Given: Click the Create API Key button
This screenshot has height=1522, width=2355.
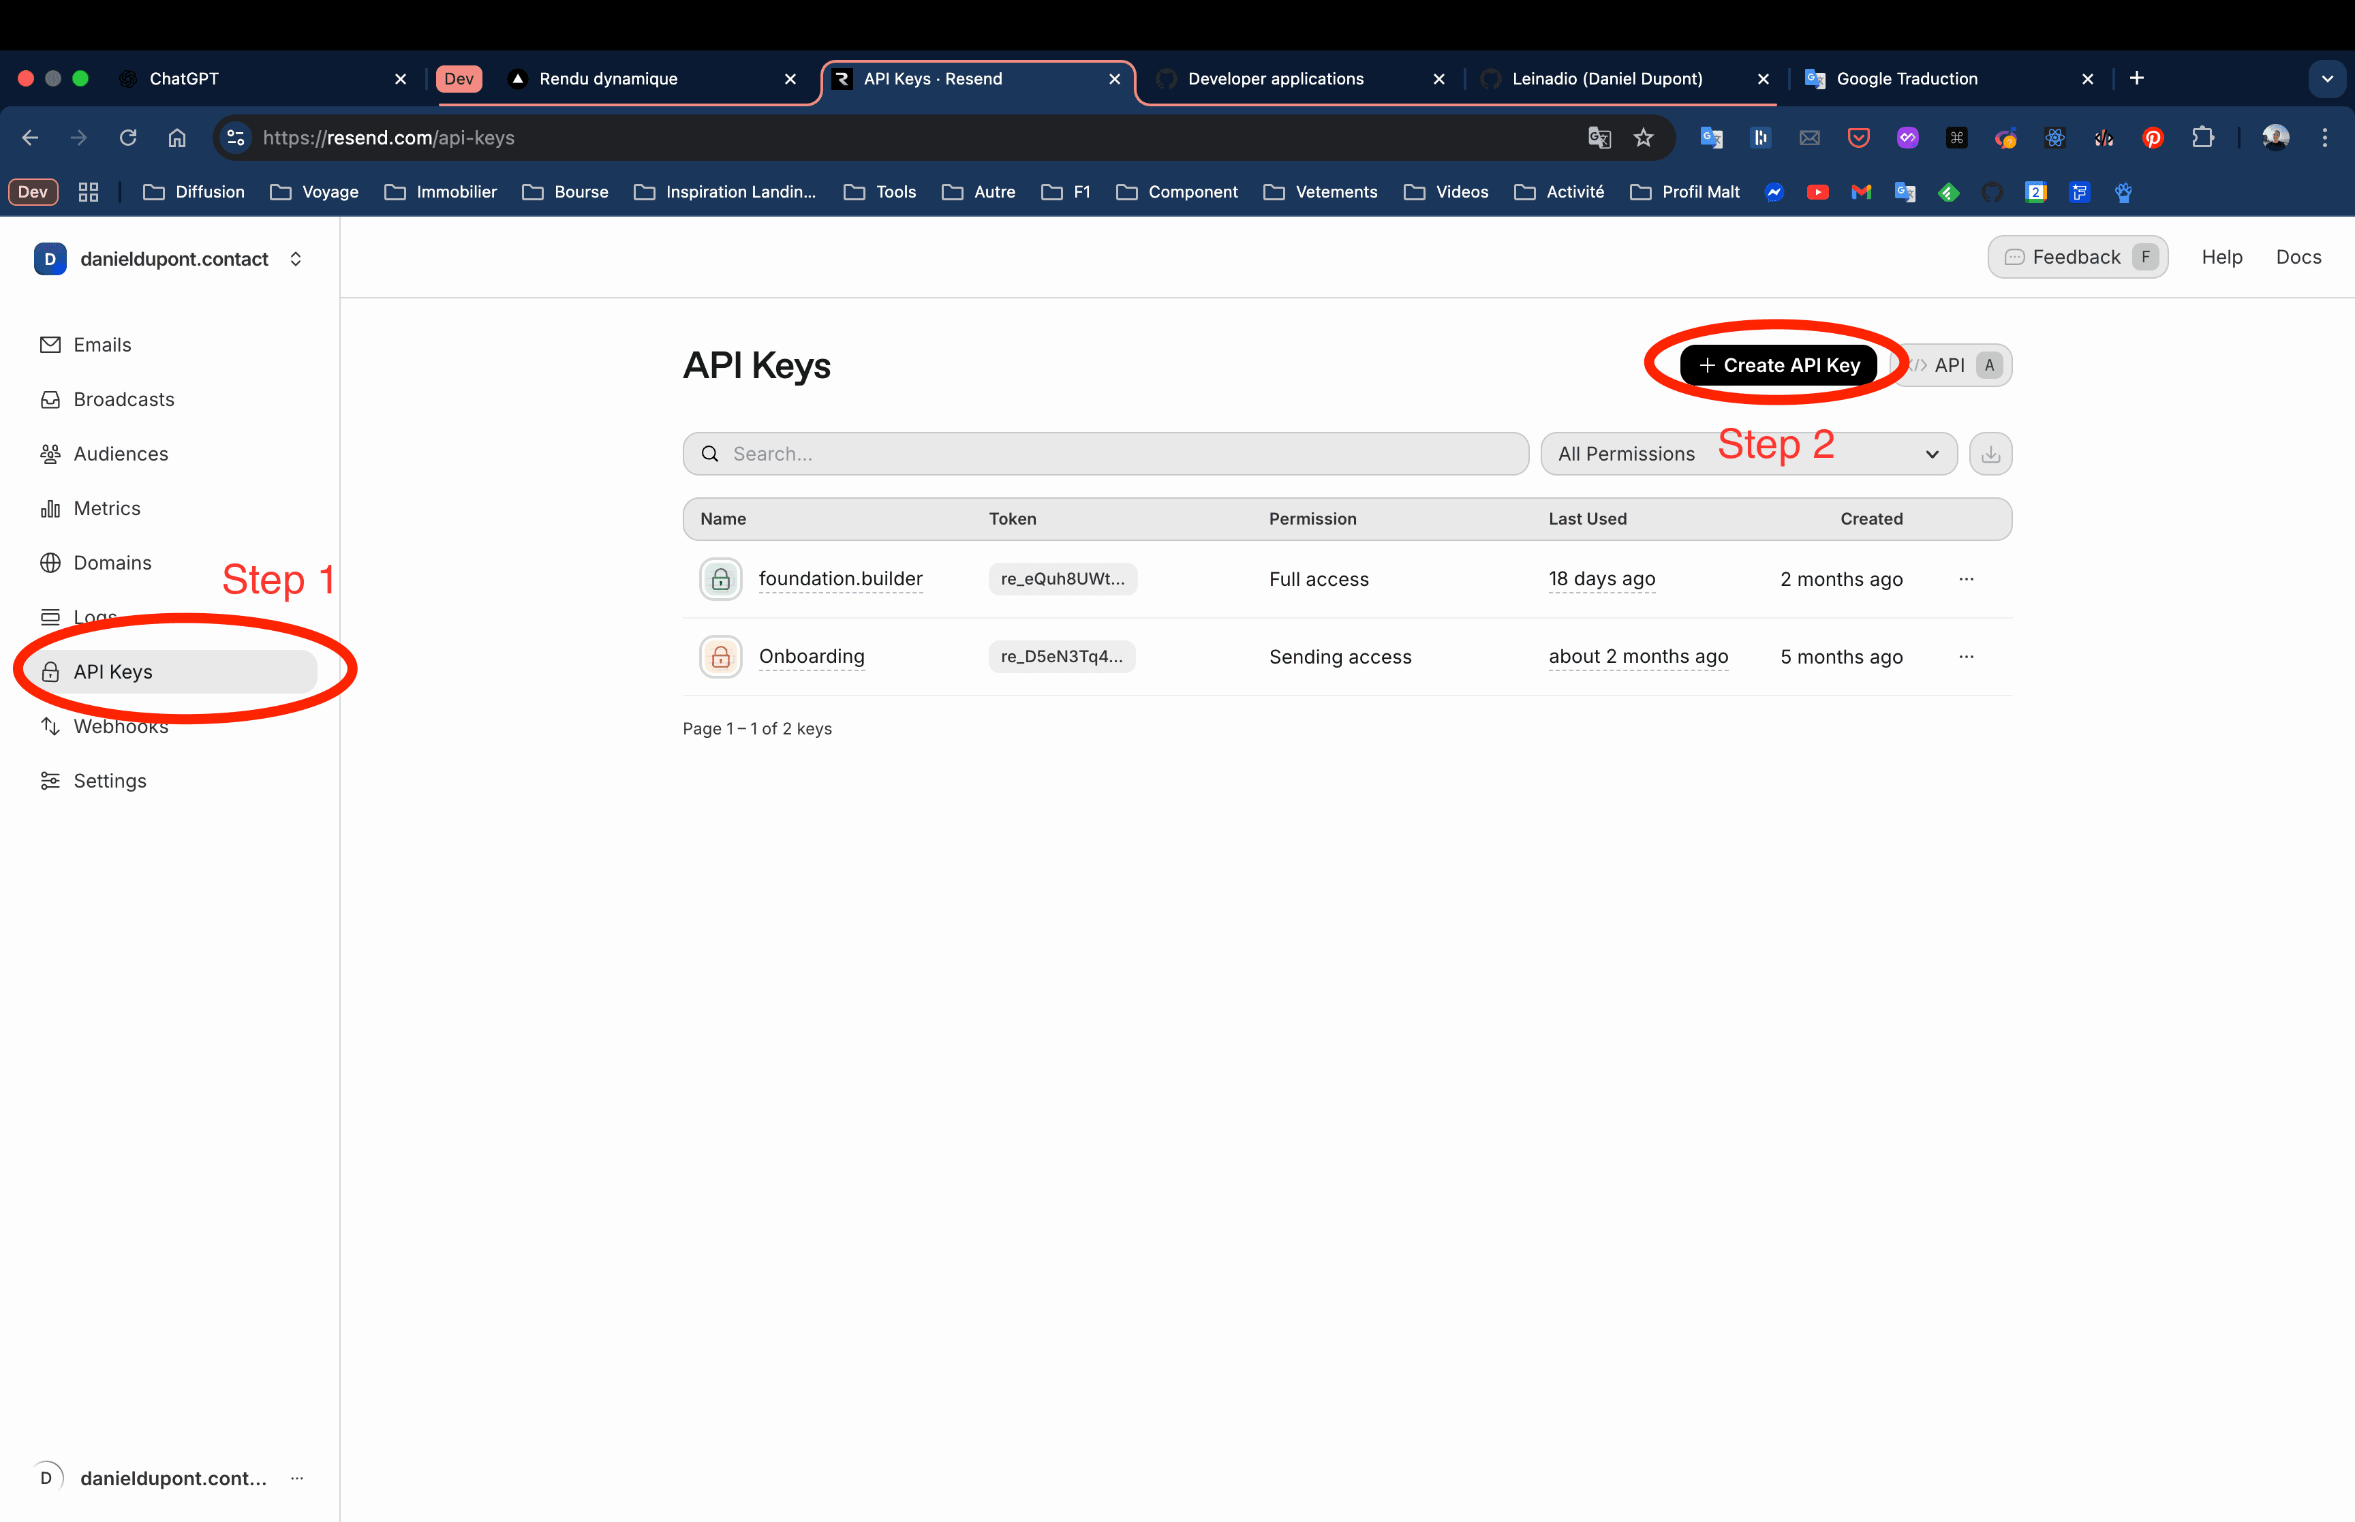Looking at the screenshot, I should tap(1778, 366).
